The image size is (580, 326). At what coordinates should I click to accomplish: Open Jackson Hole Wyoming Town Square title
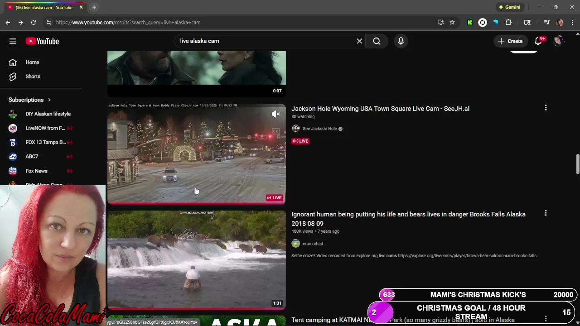(x=380, y=109)
